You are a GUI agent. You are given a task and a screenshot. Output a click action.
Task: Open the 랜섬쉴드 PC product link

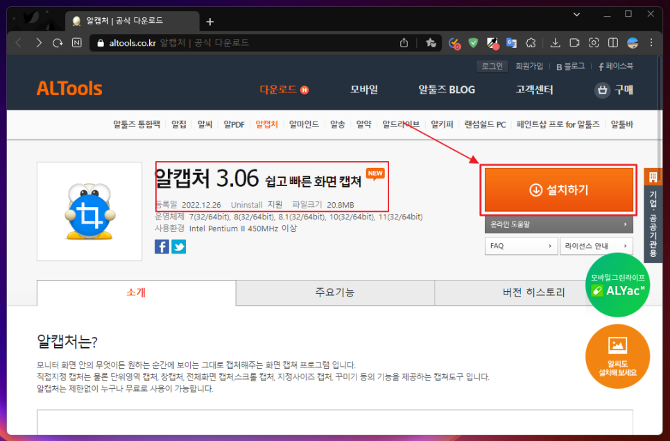click(485, 124)
